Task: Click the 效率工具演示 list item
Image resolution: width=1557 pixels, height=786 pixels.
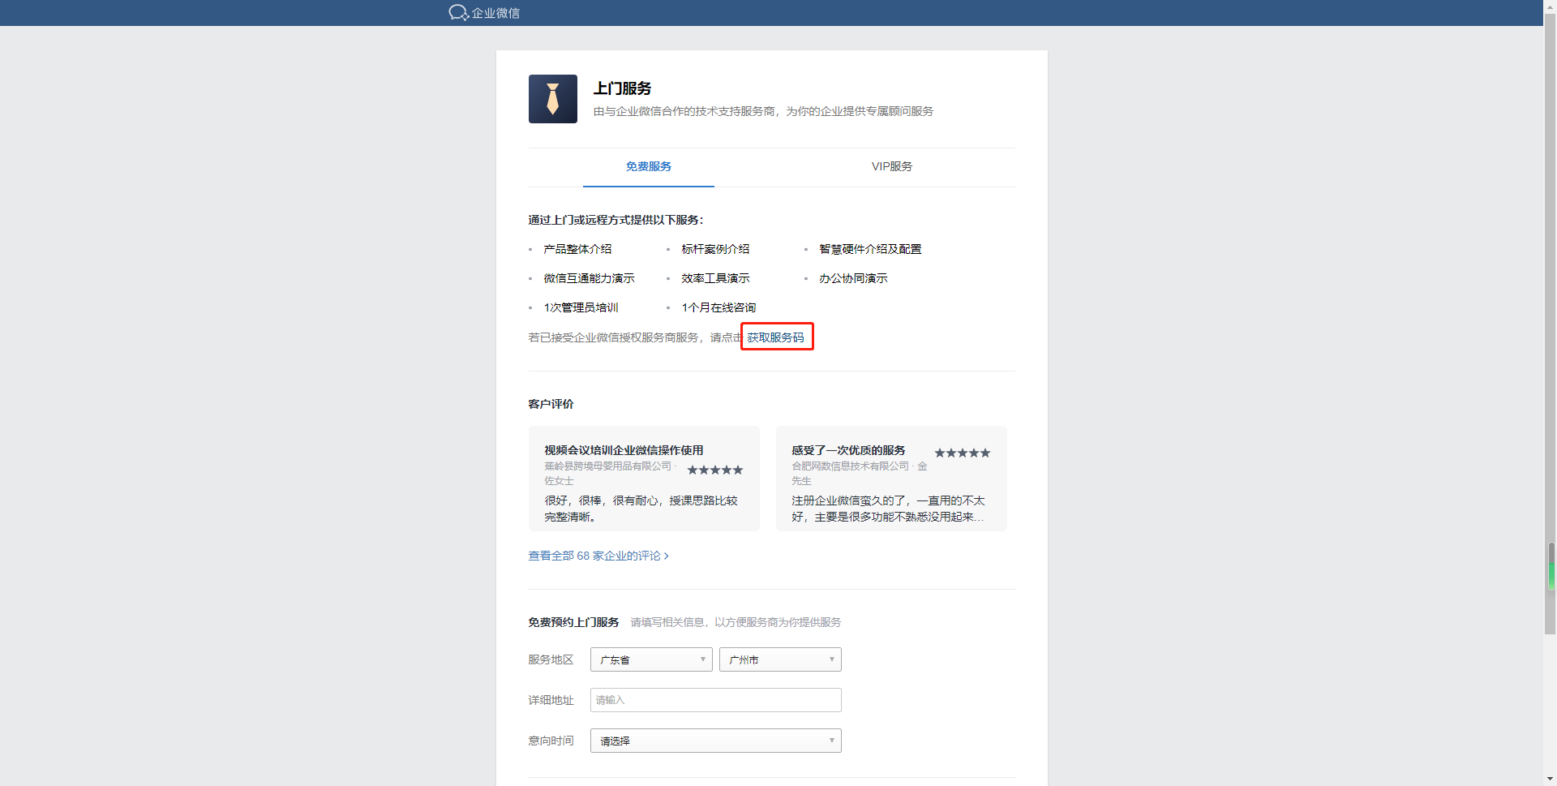Action: (715, 278)
